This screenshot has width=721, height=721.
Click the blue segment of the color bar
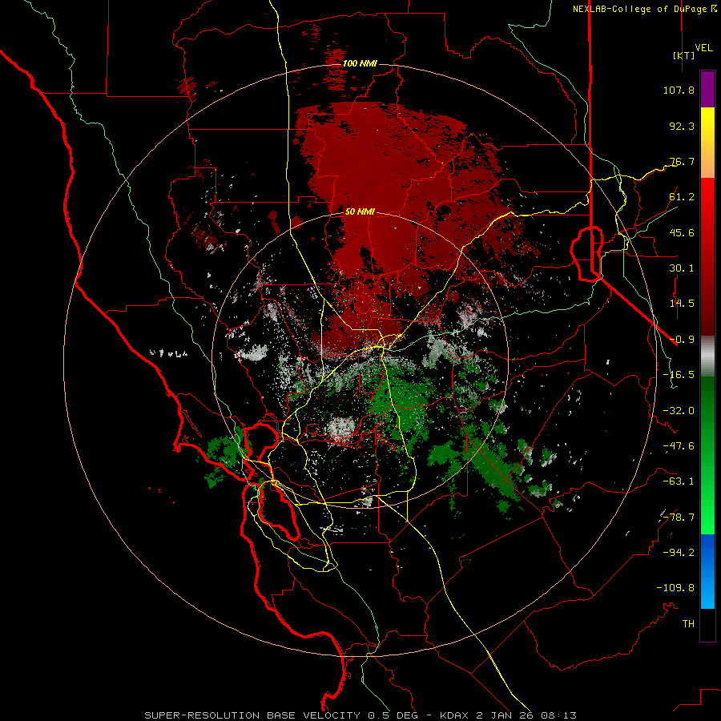707,571
